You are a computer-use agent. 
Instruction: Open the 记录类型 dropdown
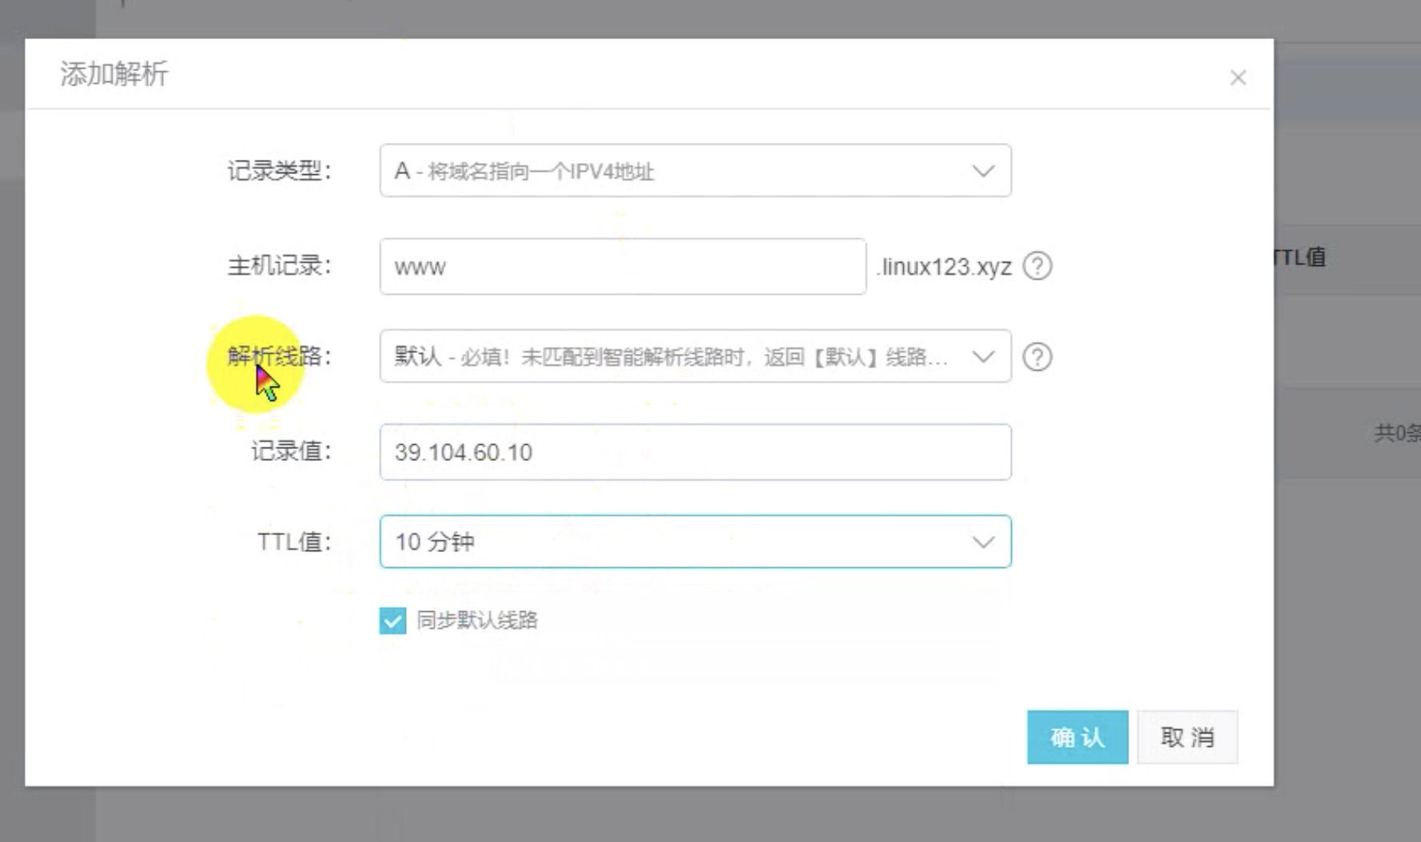pos(695,170)
